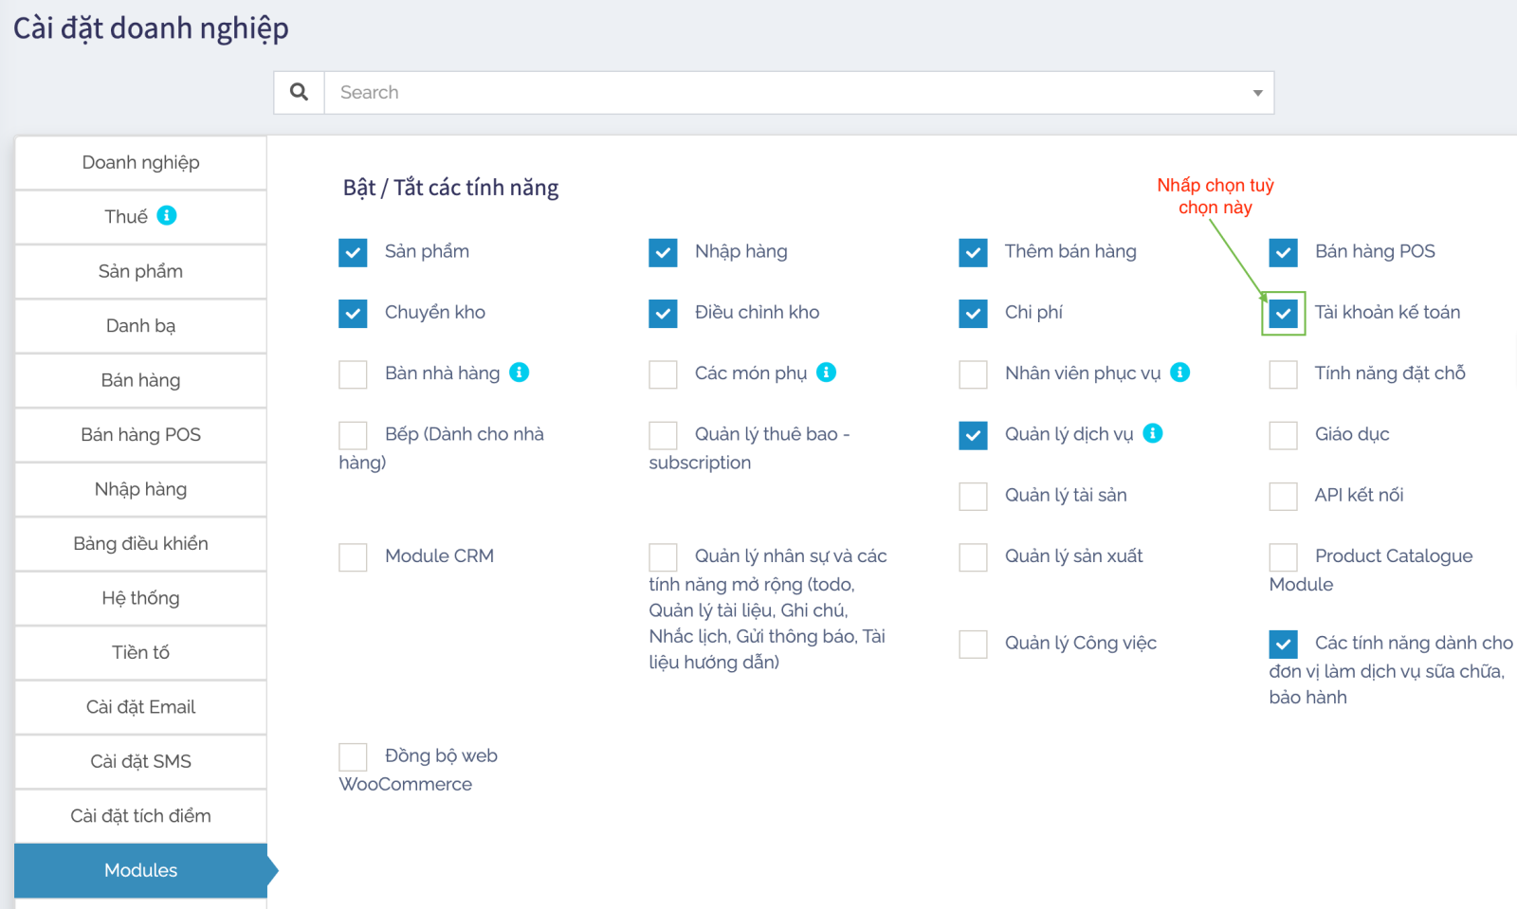This screenshot has height=909, width=1517.
Task: Click info icon beside Các món phụ
Action: (x=827, y=373)
